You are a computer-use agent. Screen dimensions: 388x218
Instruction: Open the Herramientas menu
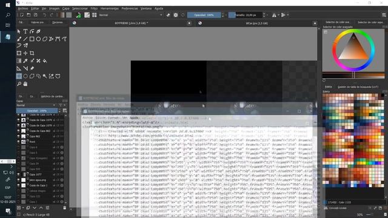coord(109,8)
